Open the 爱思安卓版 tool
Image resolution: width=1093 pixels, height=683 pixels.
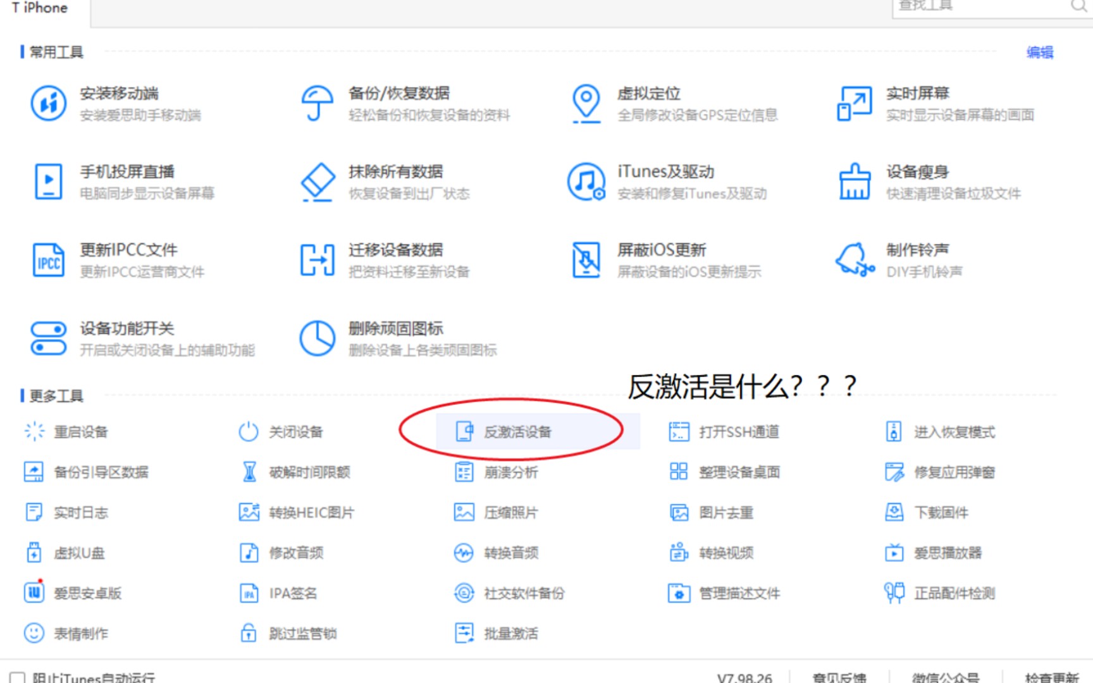point(72,593)
